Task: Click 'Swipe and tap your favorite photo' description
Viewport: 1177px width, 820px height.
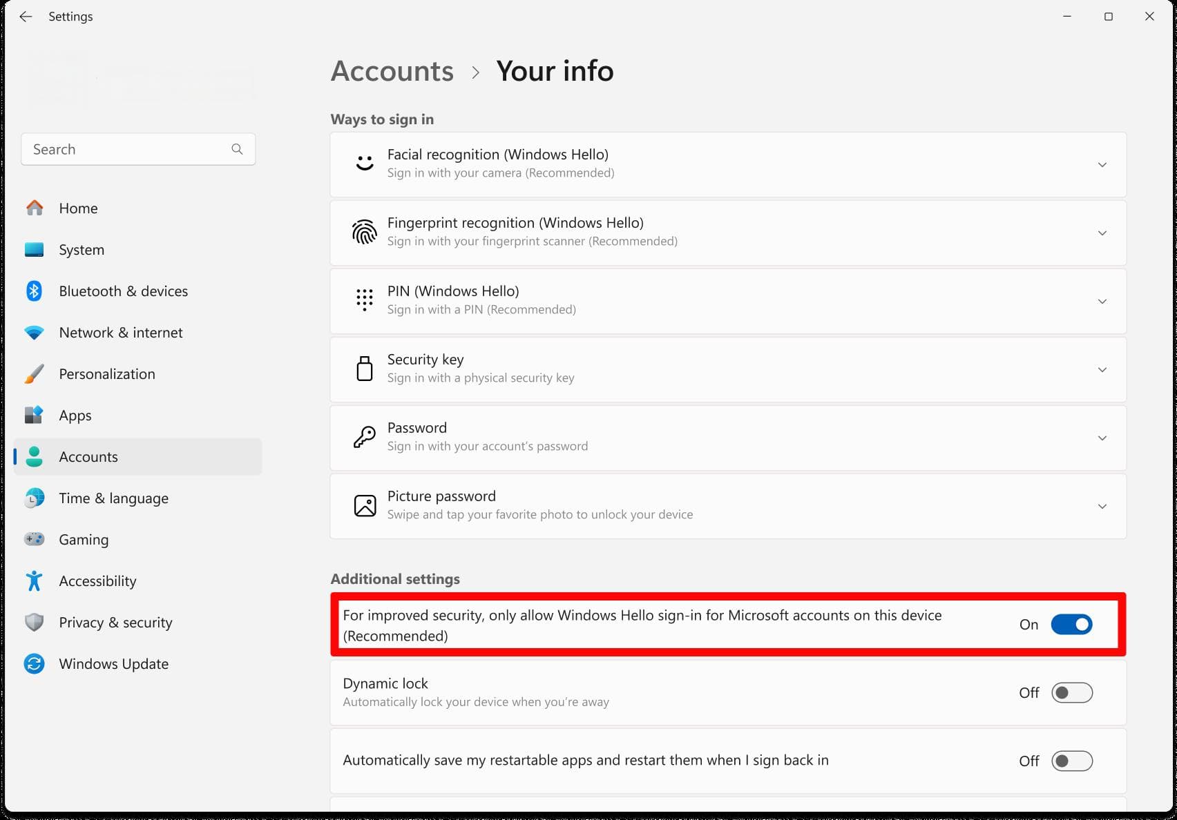Action: point(540,514)
